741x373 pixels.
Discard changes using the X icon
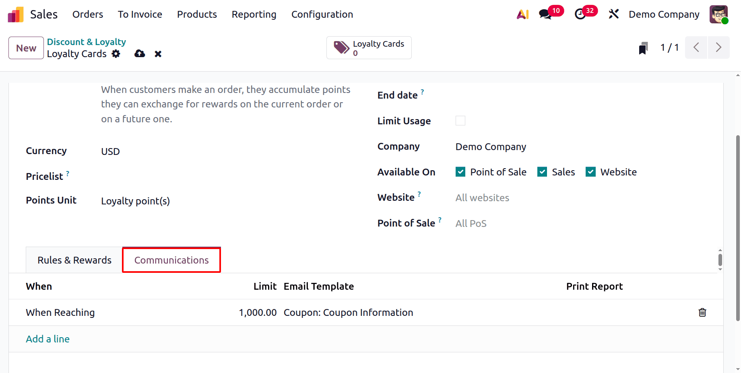[158, 54]
